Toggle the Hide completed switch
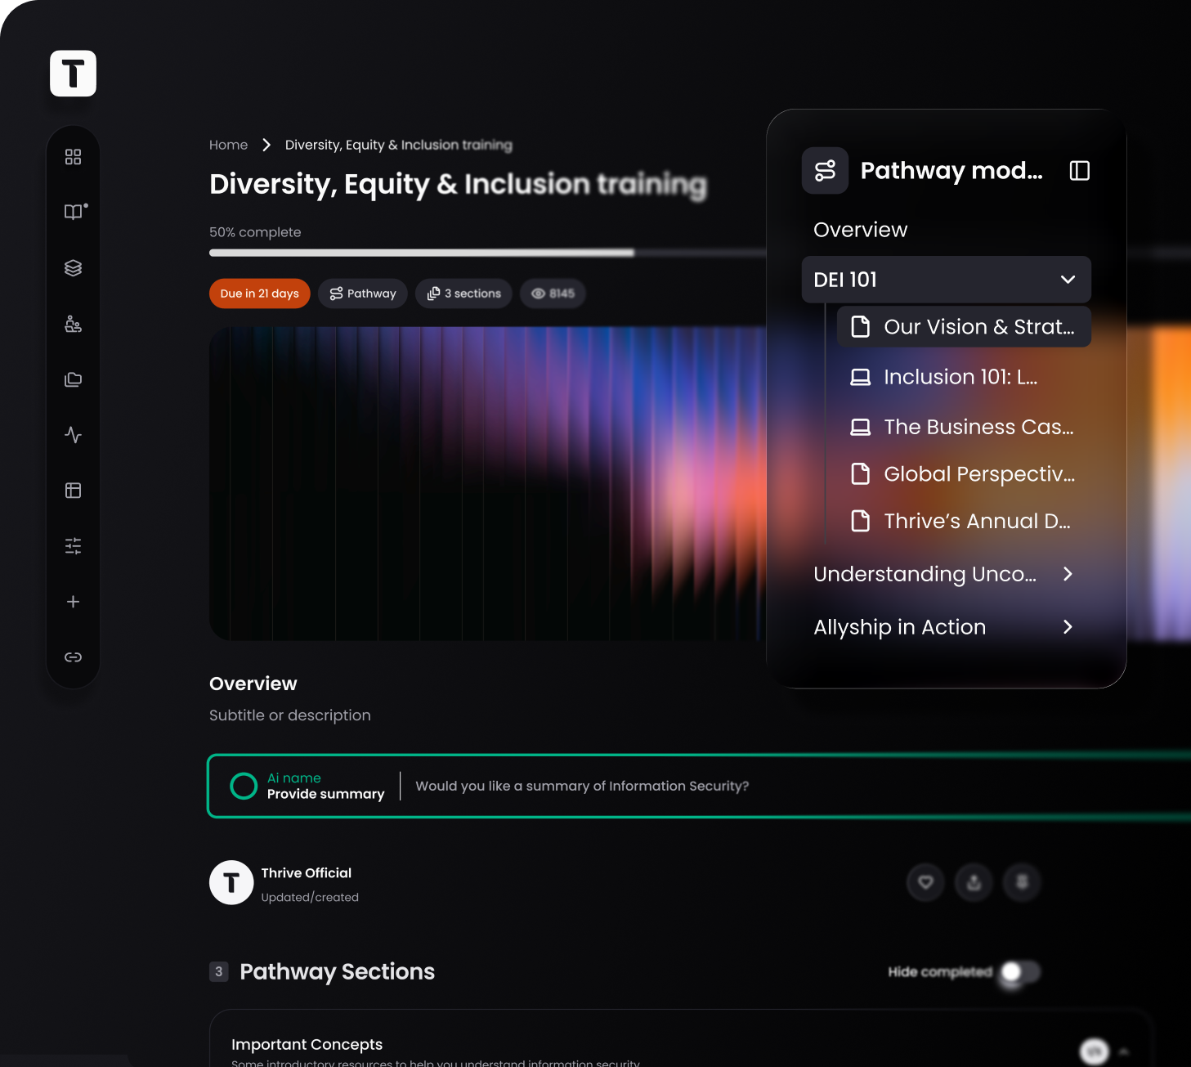 coord(1020,971)
